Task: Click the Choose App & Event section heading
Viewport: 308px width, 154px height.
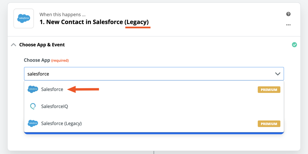Action: (x=42, y=45)
